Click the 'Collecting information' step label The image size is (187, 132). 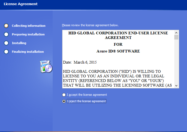click(x=29, y=26)
